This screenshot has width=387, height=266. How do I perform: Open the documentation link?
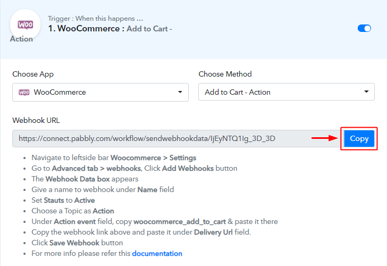pos(157,253)
